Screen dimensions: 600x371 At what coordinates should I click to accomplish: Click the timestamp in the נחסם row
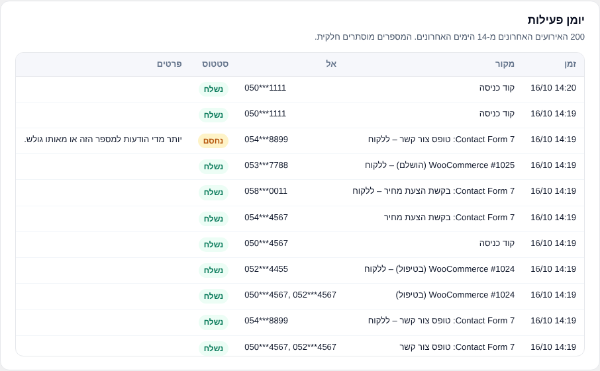(553, 140)
